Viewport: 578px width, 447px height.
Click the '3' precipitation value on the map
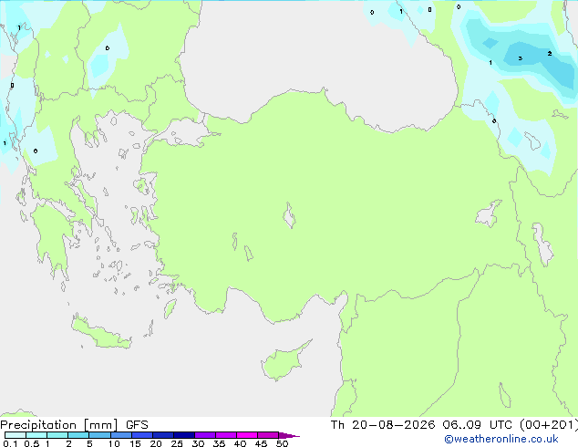[x=521, y=58]
